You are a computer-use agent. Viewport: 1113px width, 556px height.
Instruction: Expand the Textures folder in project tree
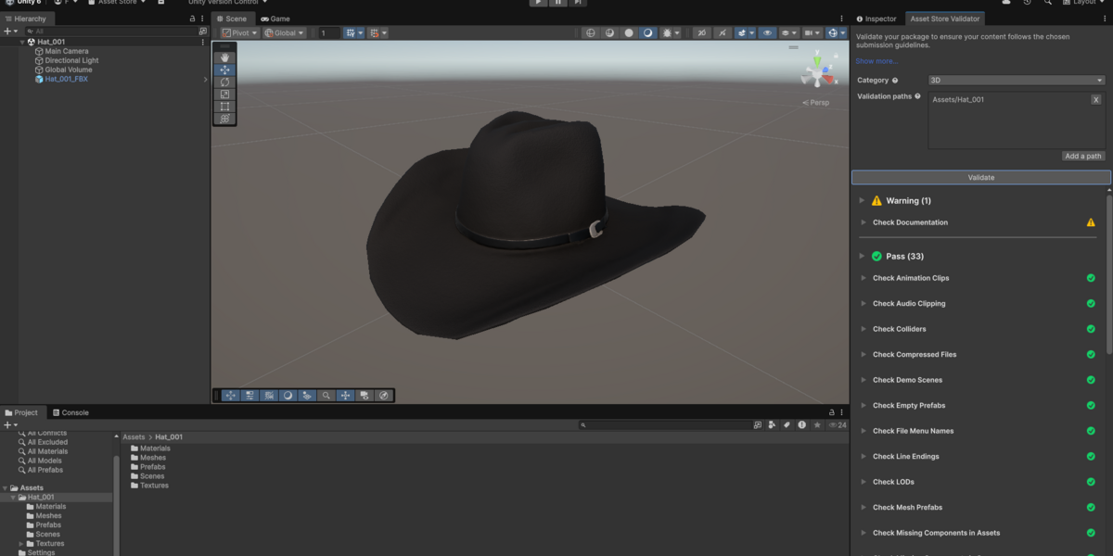[x=21, y=544]
